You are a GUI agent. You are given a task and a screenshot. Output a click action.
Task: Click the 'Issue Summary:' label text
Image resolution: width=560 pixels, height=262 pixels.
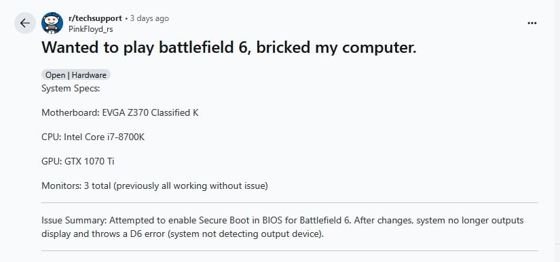[x=74, y=220]
